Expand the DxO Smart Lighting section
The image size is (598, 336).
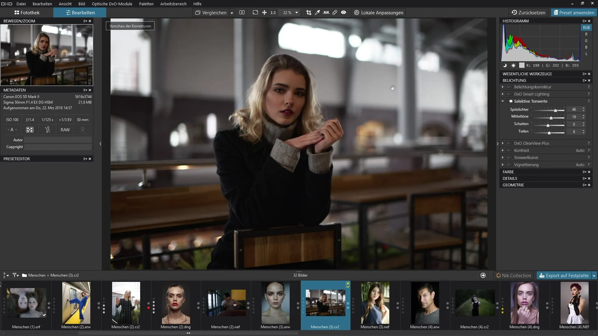click(x=503, y=94)
